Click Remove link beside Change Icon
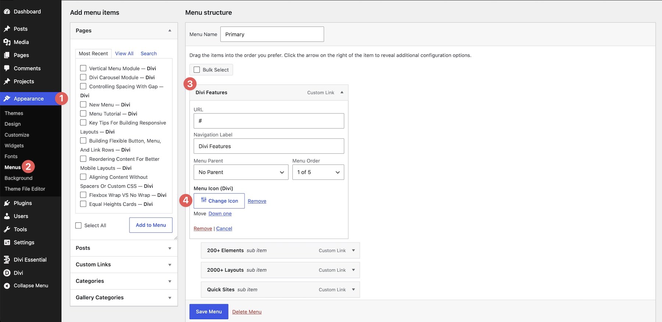Viewport: 662px width, 322px height. (x=257, y=201)
